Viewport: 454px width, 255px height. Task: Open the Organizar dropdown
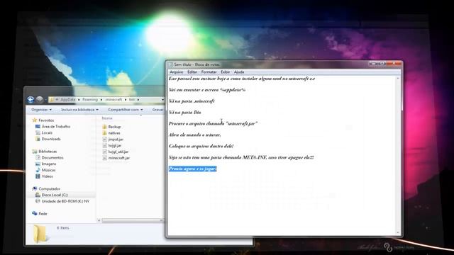tap(41, 110)
